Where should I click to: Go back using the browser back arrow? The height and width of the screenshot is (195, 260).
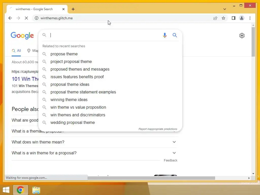coord(10,18)
